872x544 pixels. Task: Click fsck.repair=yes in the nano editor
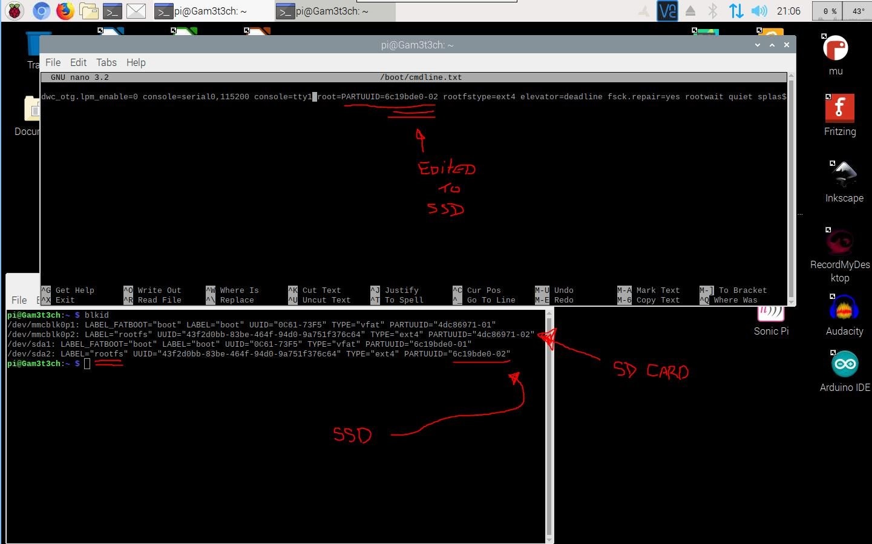pyautogui.click(x=644, y=97)
